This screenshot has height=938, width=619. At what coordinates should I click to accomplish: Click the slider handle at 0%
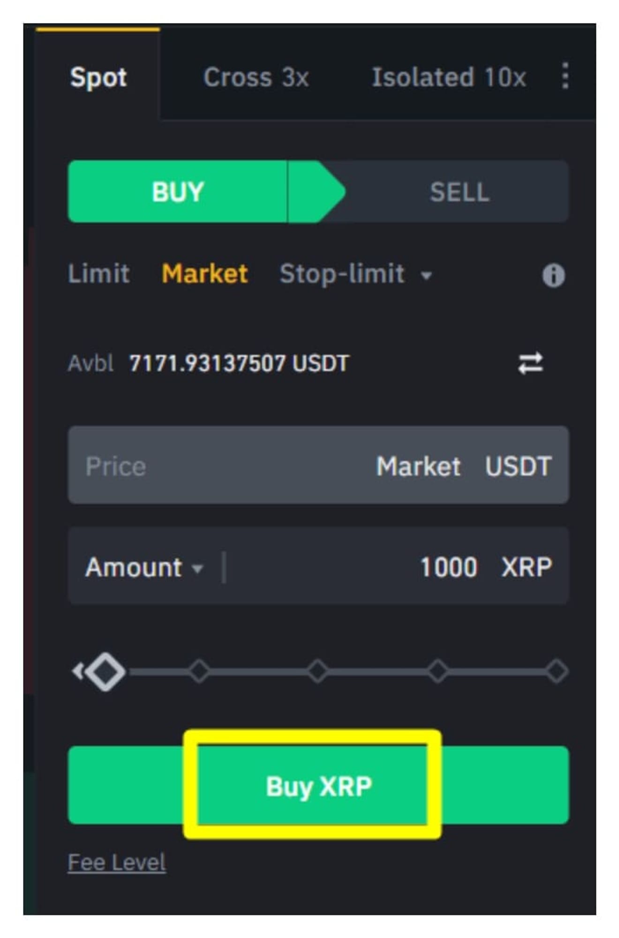click(106, 671)
